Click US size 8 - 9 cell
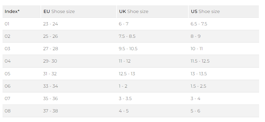Screen dimensions: 265x122 click(195, 36)
